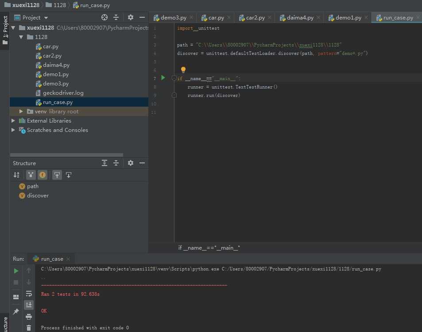Click the stop process square button
This screenshot has width=422, height=332.
tap(16, 282)
